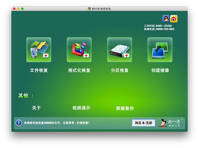The height and width of the screenshot is (148, 199).
Task: Click the 都叫兽 mascot logo
Action: (171, 123)
